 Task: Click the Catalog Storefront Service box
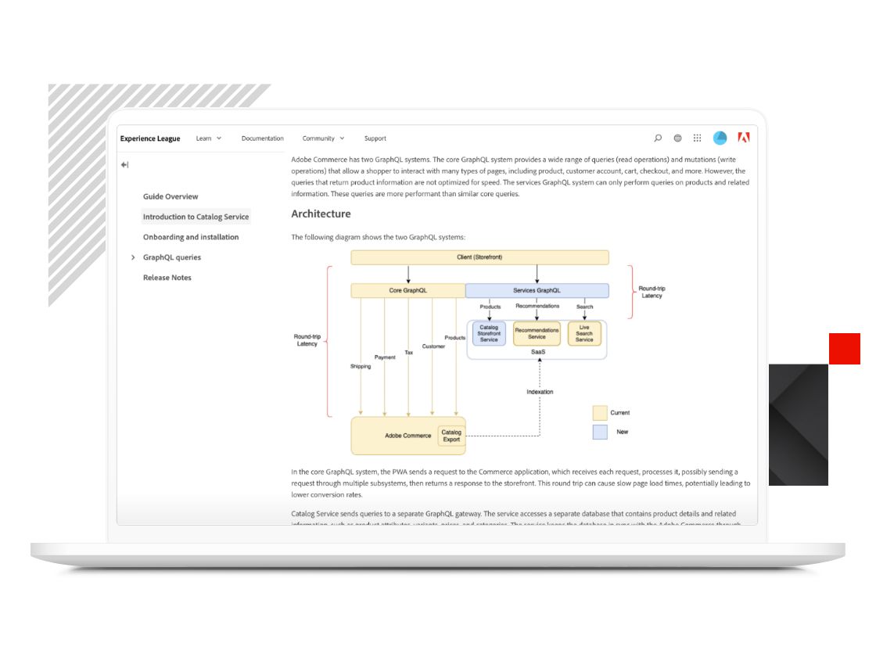tap(489, 333)
